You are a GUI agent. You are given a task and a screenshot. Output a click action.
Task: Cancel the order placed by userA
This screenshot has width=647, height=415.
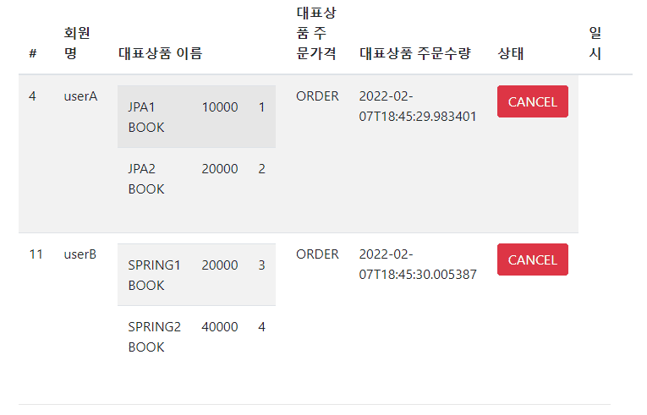point(532,101)
